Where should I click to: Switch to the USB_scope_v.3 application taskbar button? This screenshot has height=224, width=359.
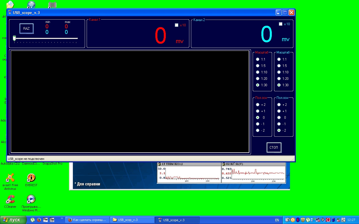pos(177,220)
